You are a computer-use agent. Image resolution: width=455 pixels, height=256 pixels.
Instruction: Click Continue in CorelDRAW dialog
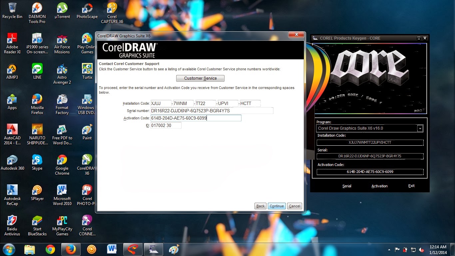277,206
